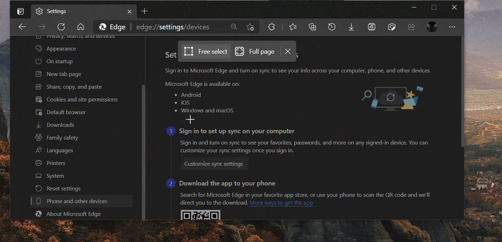Click 'iOS' list item
The width and height of the screenshot is (502, 242).
pos(185,103)
